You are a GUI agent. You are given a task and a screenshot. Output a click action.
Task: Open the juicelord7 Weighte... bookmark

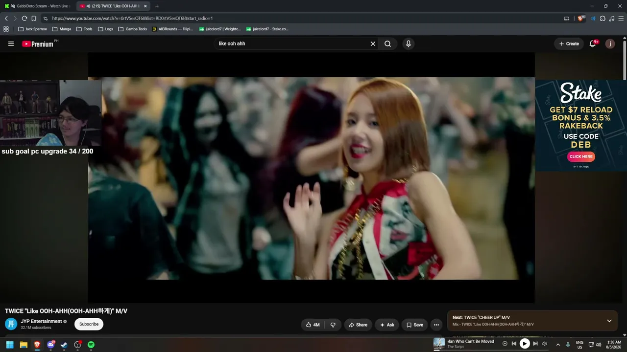220,29
